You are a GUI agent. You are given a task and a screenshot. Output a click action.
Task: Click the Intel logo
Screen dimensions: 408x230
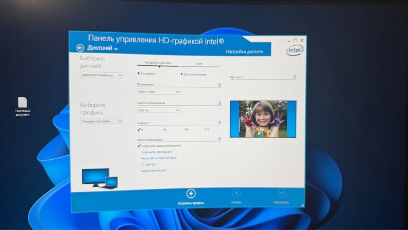tap(295, 50)
